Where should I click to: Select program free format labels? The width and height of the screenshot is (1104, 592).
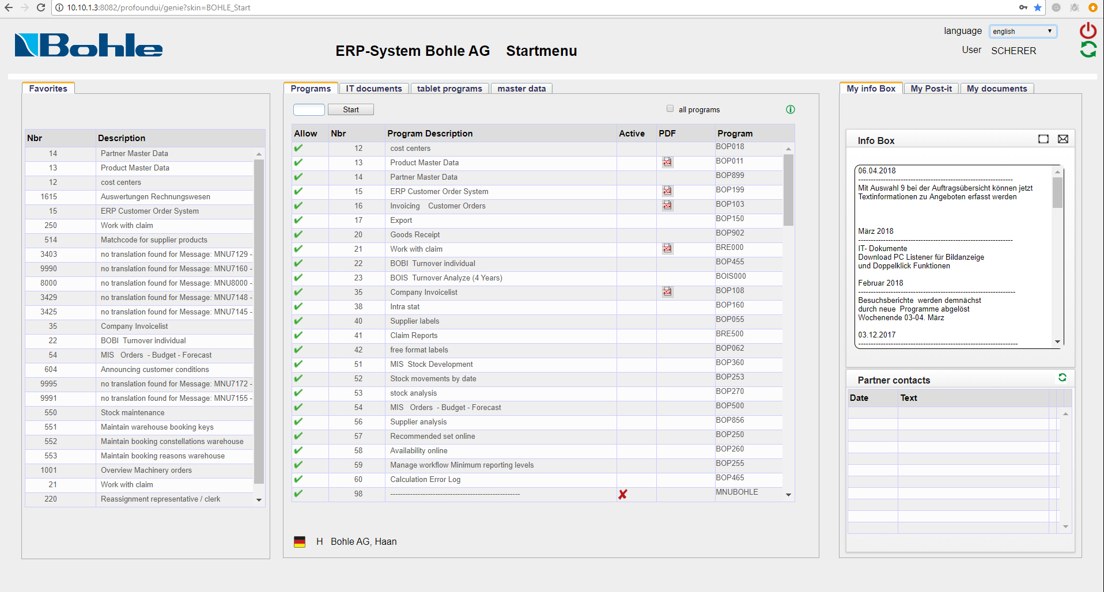[537, 350]
